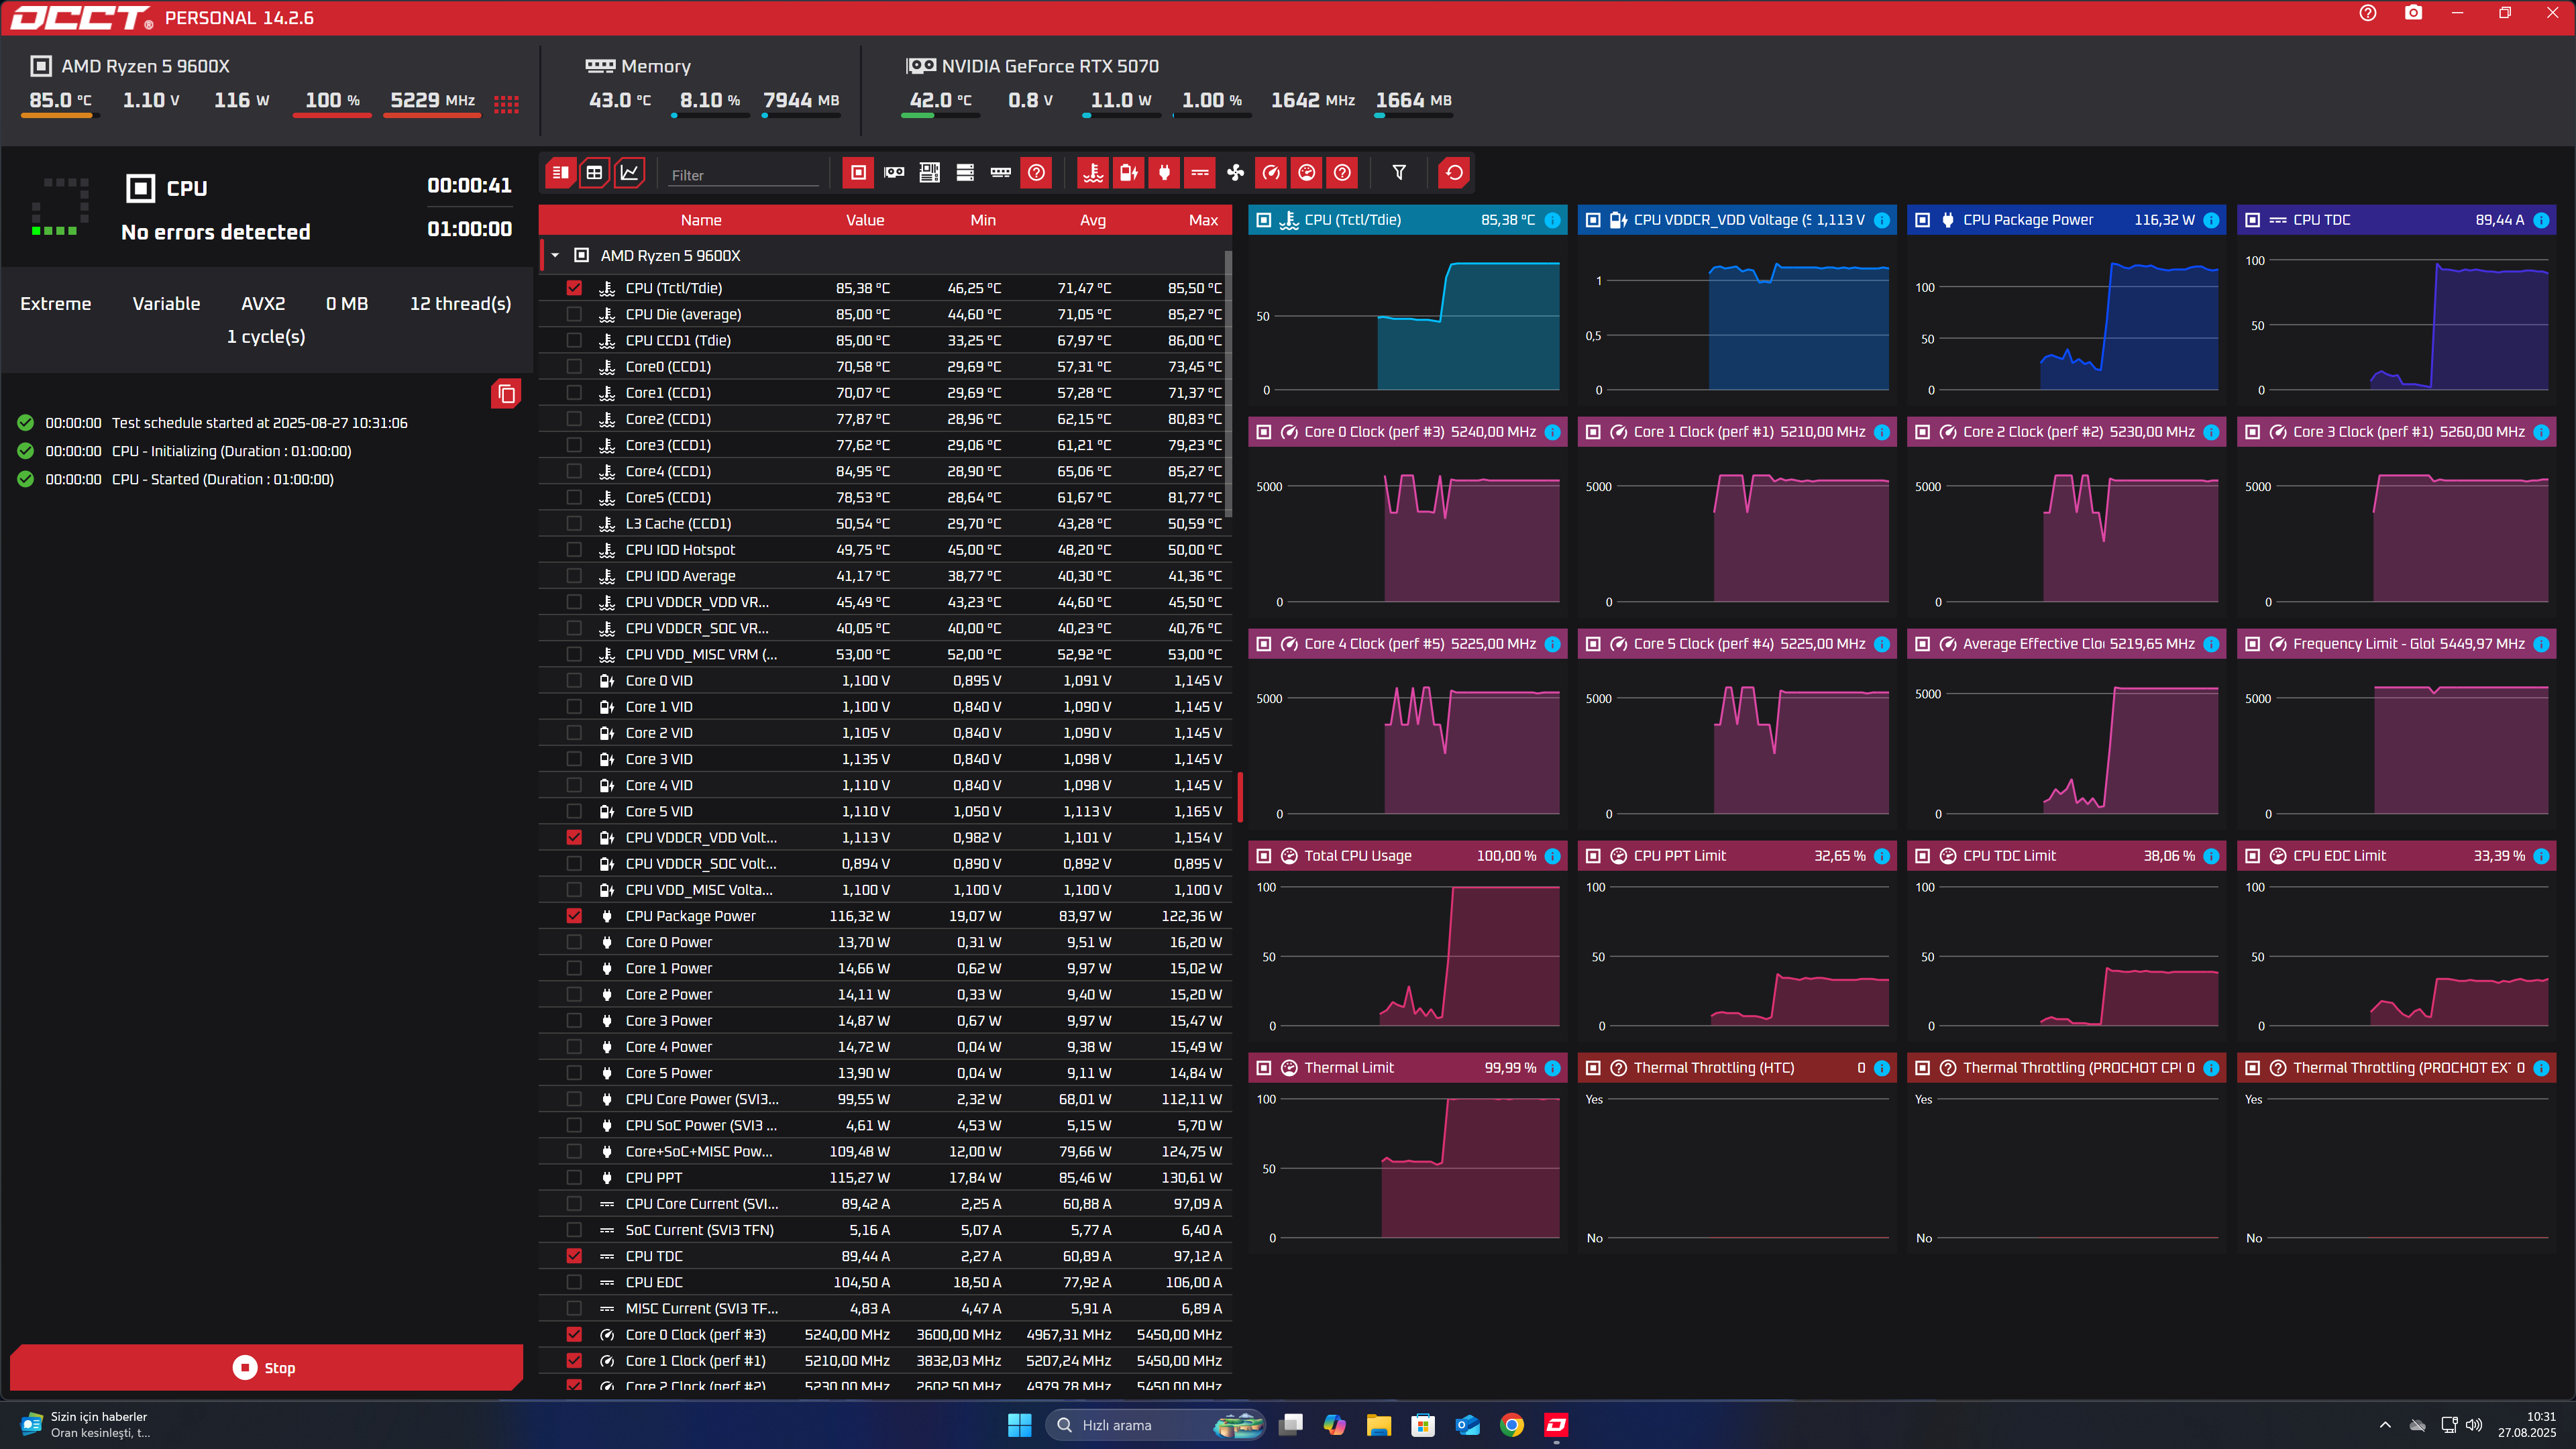The height and width of the screenshot is (1449, 2576).
Task: Click the sensor table vertical scrollbar
Action: 1229,385
